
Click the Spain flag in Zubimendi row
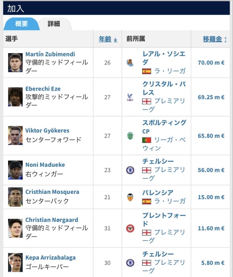pyautogui.click(x=147, y=71)
